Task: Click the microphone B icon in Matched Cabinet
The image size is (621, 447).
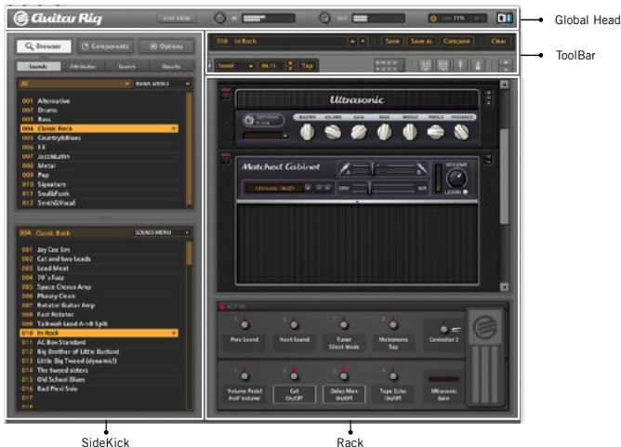Action: (422, 168)
